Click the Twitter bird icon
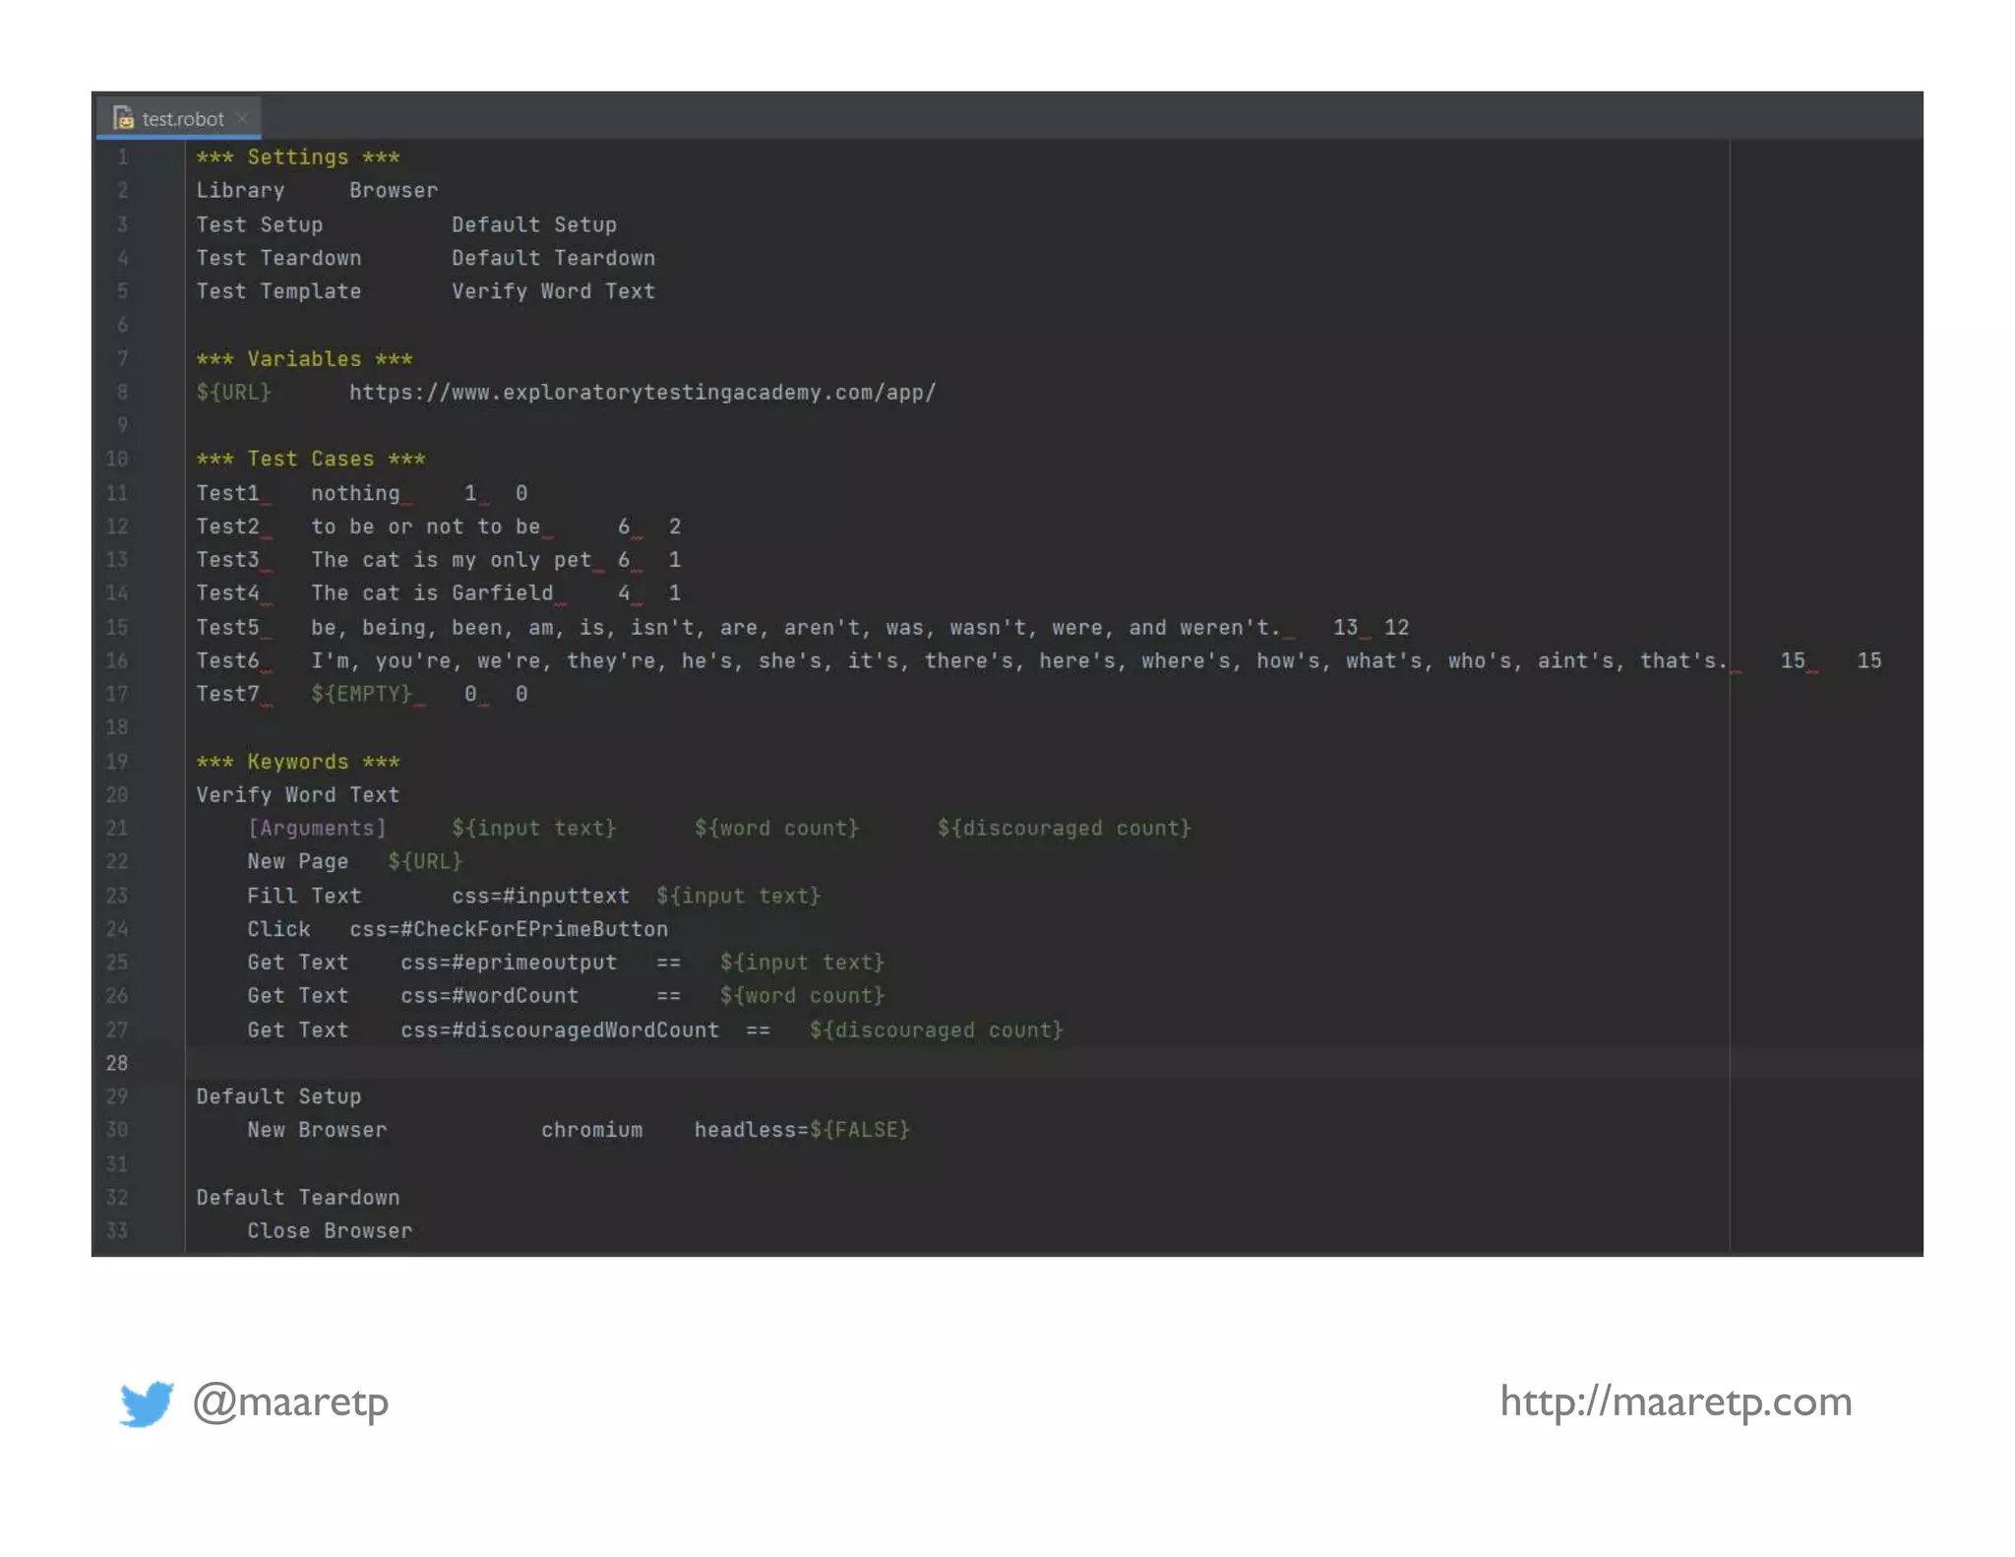2015x1557 pixels. [x=146, y=1402]
